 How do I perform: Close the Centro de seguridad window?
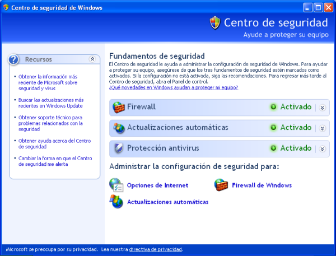click(329, 7)
